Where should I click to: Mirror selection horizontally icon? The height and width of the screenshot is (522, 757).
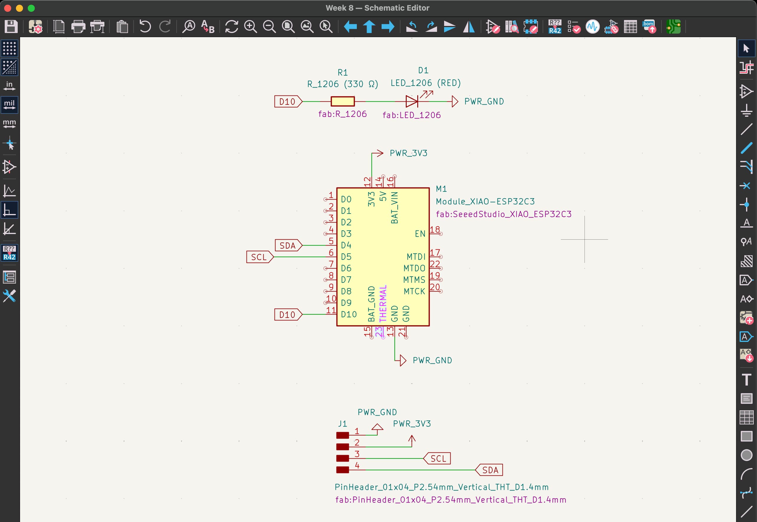tap(469, 27)
